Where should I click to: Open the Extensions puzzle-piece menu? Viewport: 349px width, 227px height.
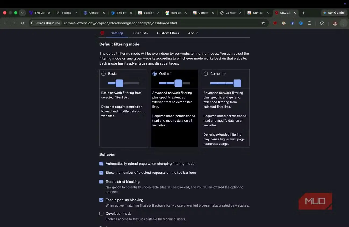pyautogui.click(x=309, y=23)
